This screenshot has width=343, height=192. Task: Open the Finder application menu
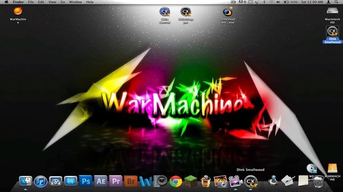tap(18, 2)
